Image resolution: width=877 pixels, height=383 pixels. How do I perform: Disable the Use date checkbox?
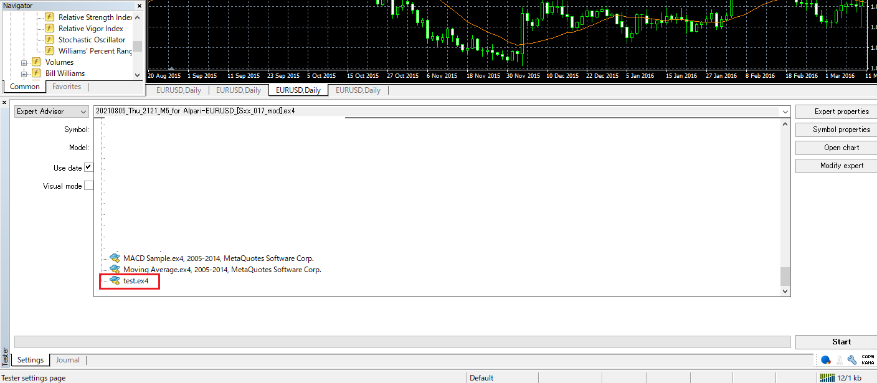point(88,168)
